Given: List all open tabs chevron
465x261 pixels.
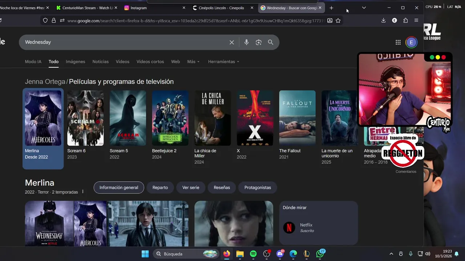Looking at the screenshot, I should (x=364, y=8).
